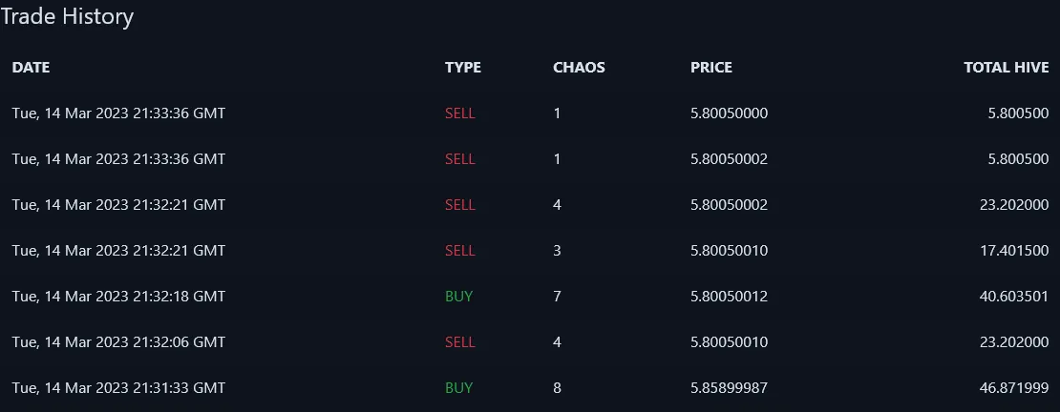The image size is (1060, 412).
Task: Click CHAOS amount 3 in SELL row
Action: pyautogui.click(x=557, y=251)
